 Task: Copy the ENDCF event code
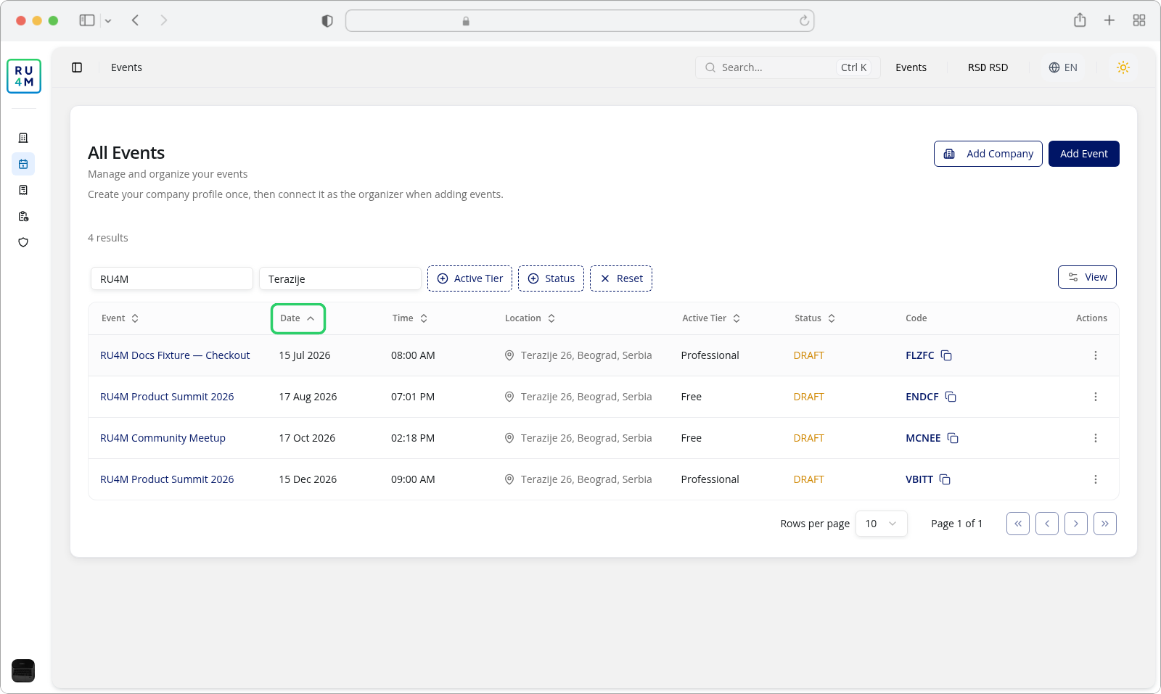tap(951, 397)
